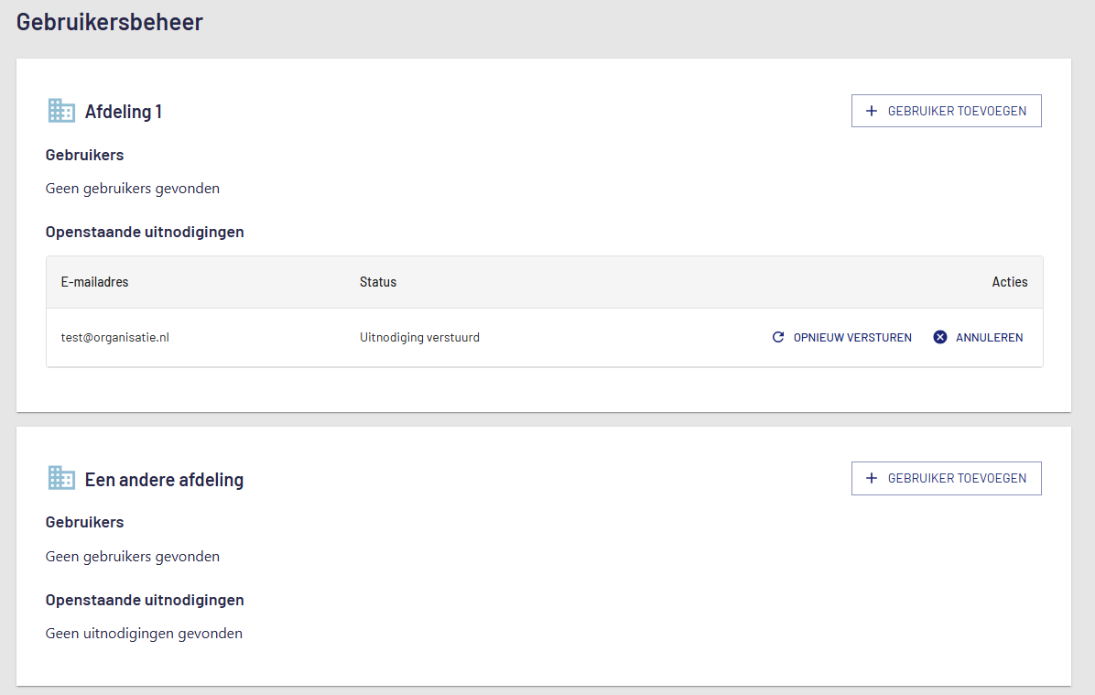This screenshot has width=1095, height=695.
Task: Click the circular arrow resend icon
Action: tap(778, 337)
